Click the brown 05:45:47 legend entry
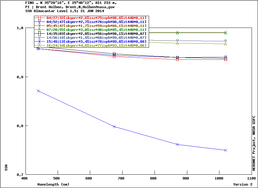The height and width of the screenshot is (188, 258). click(x=96, y=26)
